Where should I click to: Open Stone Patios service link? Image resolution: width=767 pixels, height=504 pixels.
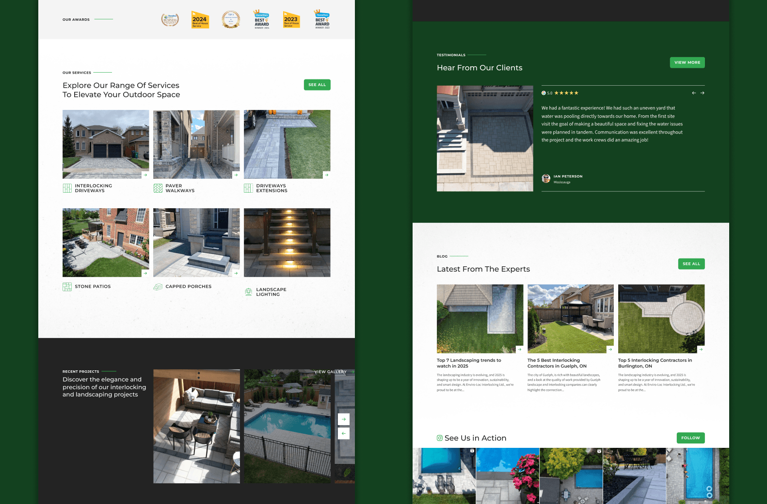93,287
